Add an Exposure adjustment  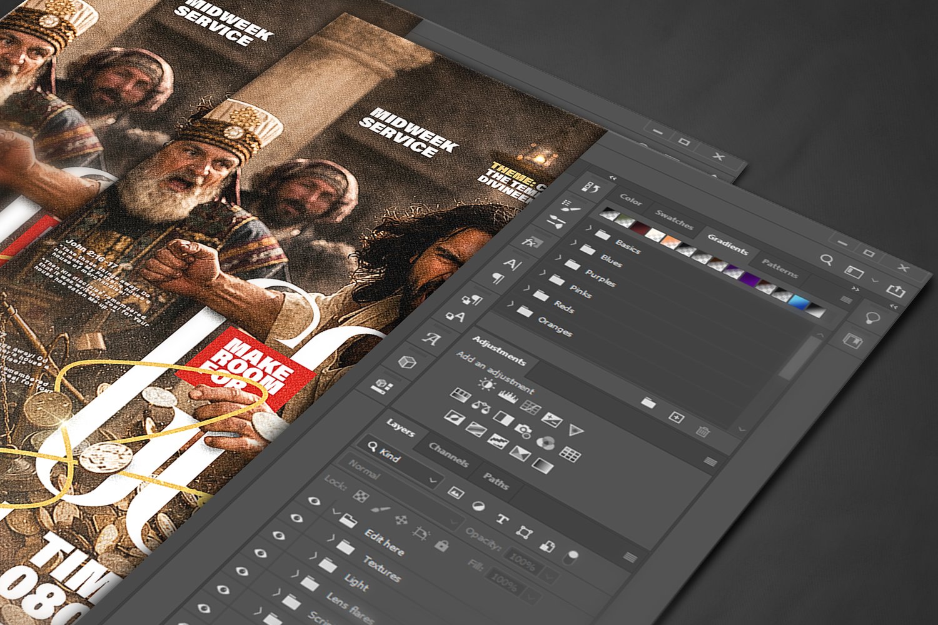click(x=551, y=419)
